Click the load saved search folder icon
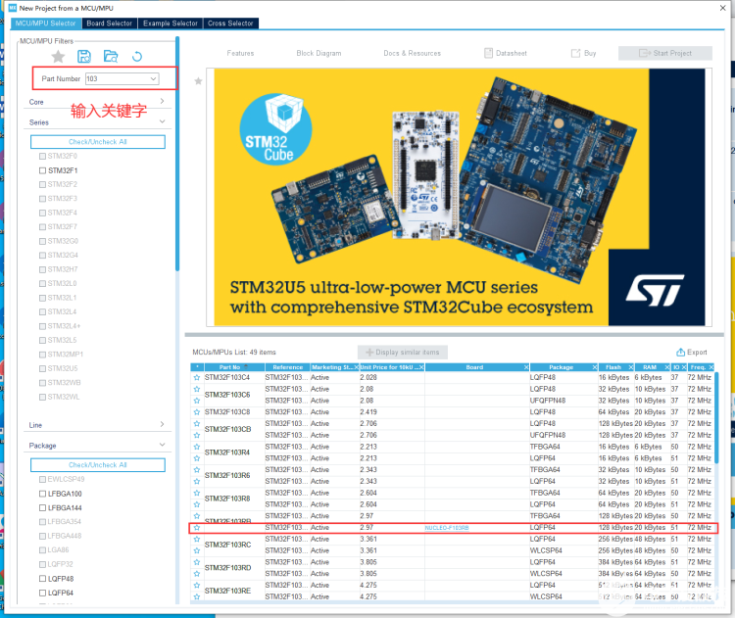Viewport: 735px width, 618px height. [x=111, y=56]
